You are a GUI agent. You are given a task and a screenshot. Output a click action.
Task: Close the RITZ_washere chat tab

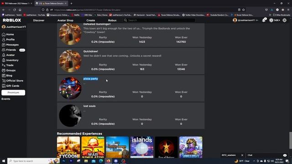tap(242, 155)
